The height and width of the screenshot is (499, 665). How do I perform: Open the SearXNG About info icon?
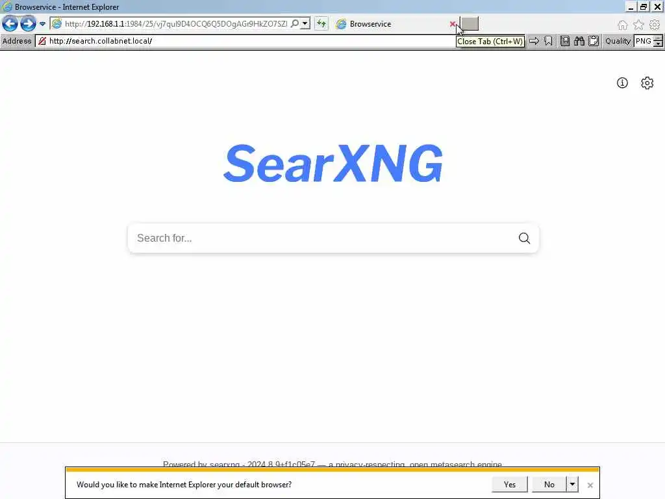pyautogui.click(x=622, y=83)
